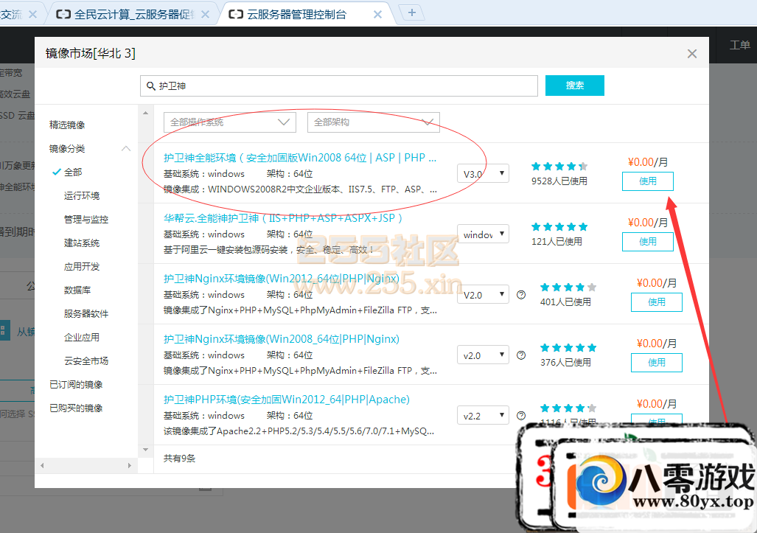Click the 搜索 button
757x533 pixels.
coord(574,86)
